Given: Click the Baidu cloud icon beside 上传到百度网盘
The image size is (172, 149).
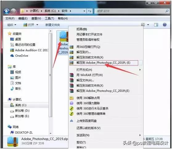Looking at the screenshot, I should pyautogui.click(x=72, y=121).
